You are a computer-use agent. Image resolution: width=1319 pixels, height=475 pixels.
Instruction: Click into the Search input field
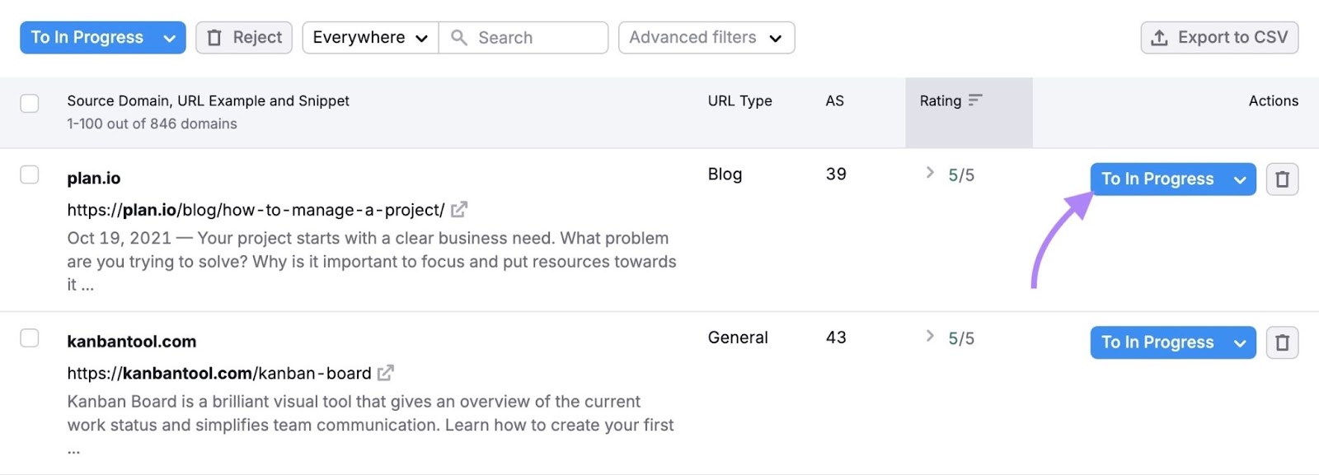[536, 38]
